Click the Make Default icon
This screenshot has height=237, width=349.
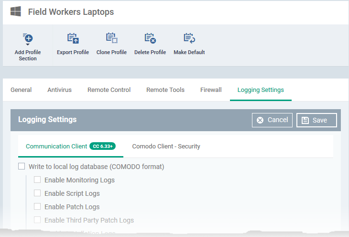pyautogui.click(x=189, y=38)
